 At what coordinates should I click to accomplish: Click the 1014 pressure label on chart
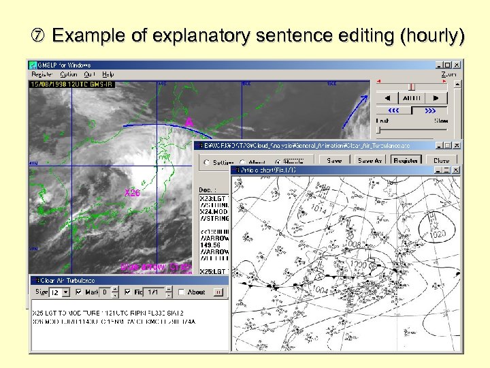pos(318,208)
